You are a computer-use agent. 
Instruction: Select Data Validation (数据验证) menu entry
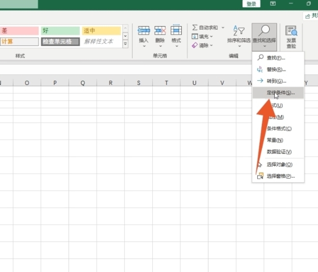(x=279, y=152)
